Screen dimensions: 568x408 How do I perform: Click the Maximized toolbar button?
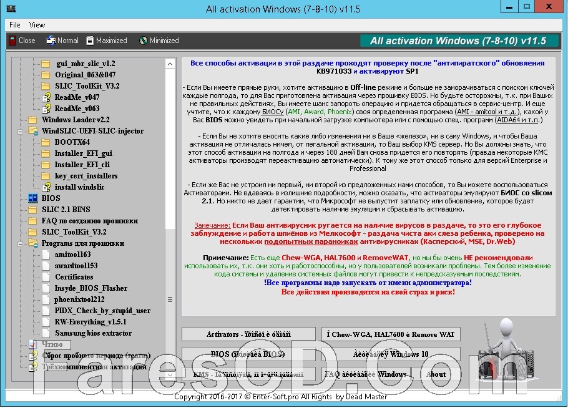coord(107,41)
